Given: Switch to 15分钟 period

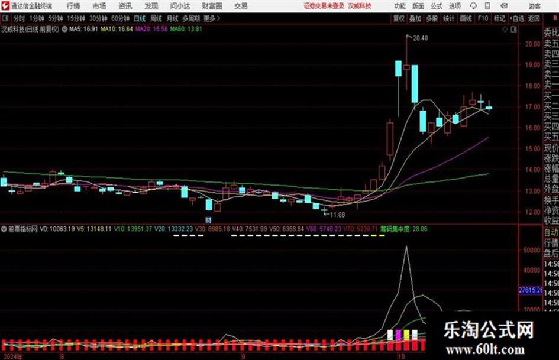Looking at the screenshot, I should (x=76, y=18).
